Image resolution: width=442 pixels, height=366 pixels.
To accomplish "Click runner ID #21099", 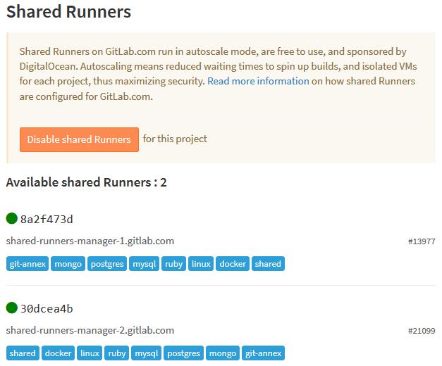I will tap(422, 331).
